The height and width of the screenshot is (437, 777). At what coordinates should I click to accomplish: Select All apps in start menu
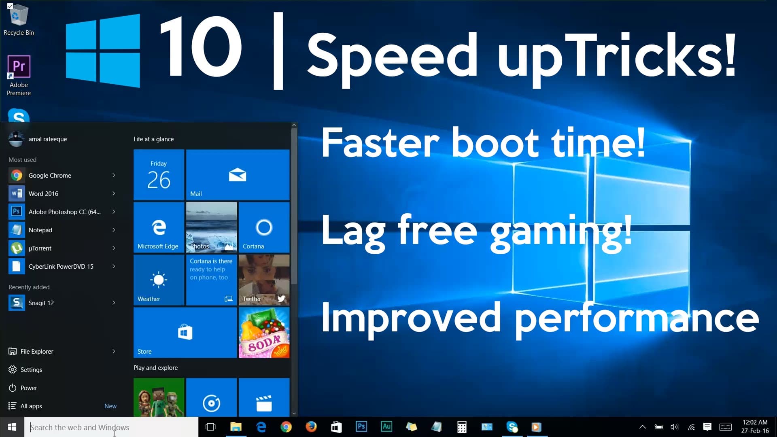31,405
